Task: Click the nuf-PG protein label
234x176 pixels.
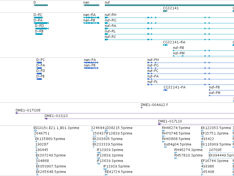Action: click(x=153, y=65)
